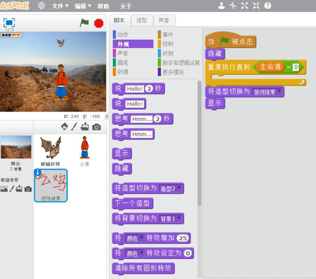The width and height of the screenshot is (316, 279).
Task: Select the scissors delete tool in the top bar
Action: (x=233, y=6)
